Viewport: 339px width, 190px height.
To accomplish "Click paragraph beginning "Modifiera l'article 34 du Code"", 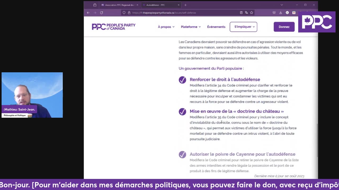I will click(x=241, y=93).
